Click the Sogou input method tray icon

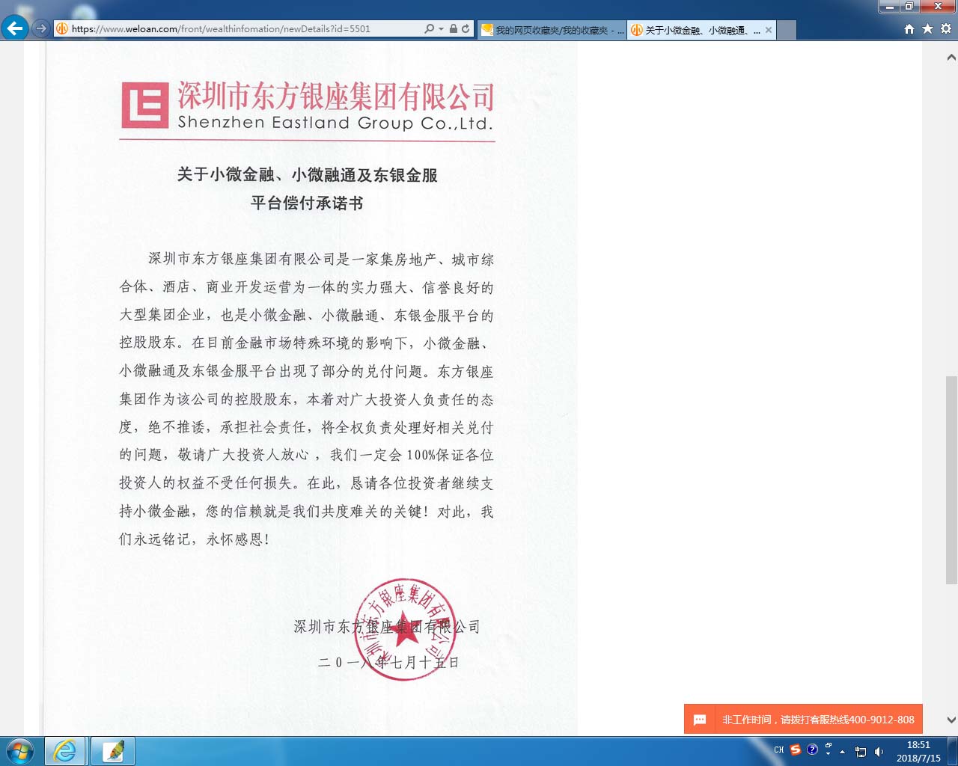tap(796, 750)
